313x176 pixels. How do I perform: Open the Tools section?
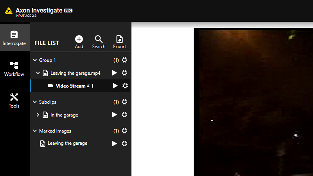[14, 101]
